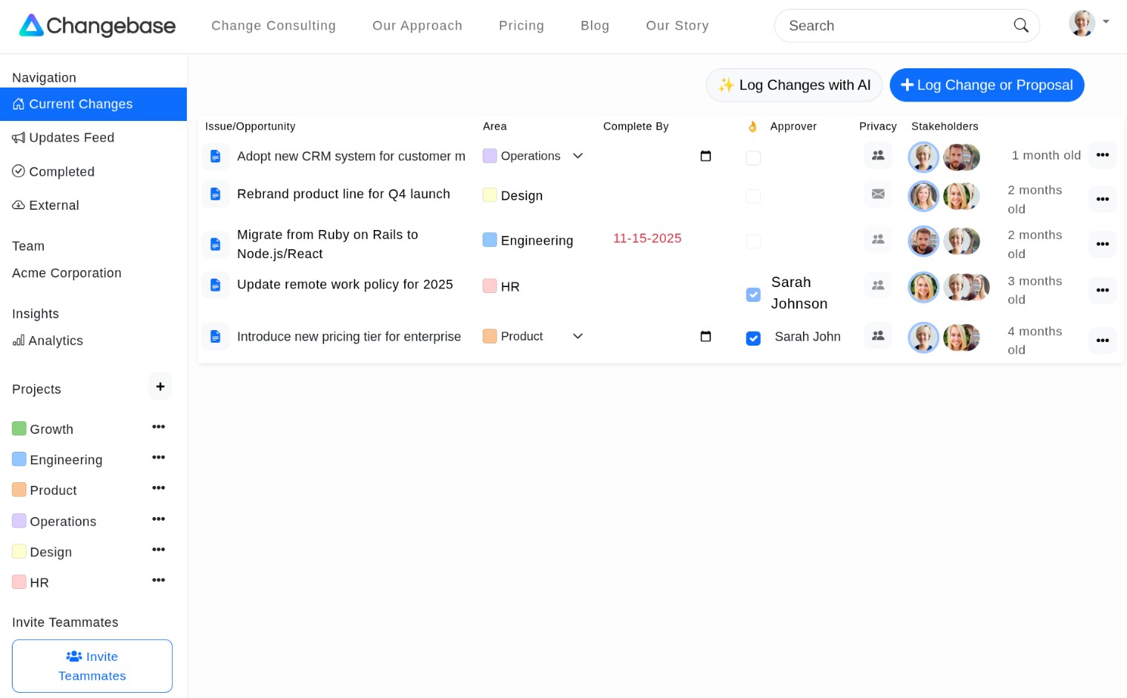Uncheck Sarah Johnson as approver on pricing tier row
Viewport: 1127px width, 698px height.
753,338
